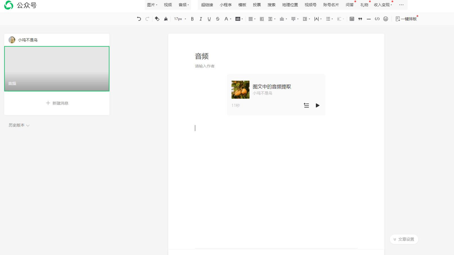The height and width of the screenshot is (255, 454).
Task: Toggle bold formatting
Action: pyautogui.click(x=192, y=19)
